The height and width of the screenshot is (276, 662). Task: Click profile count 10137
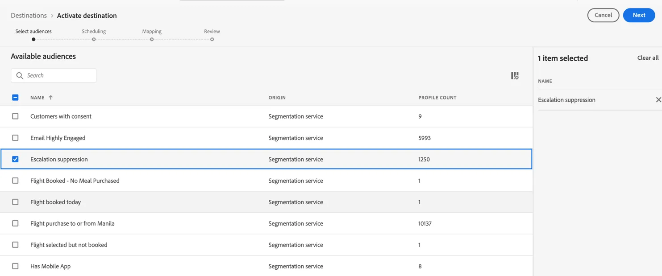point(425,223)
